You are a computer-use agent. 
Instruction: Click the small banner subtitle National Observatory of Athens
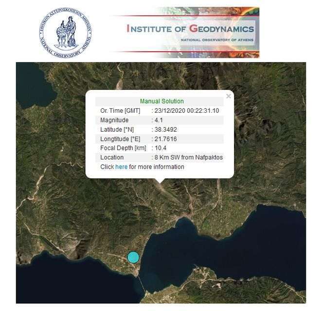(x=217, y=39)
